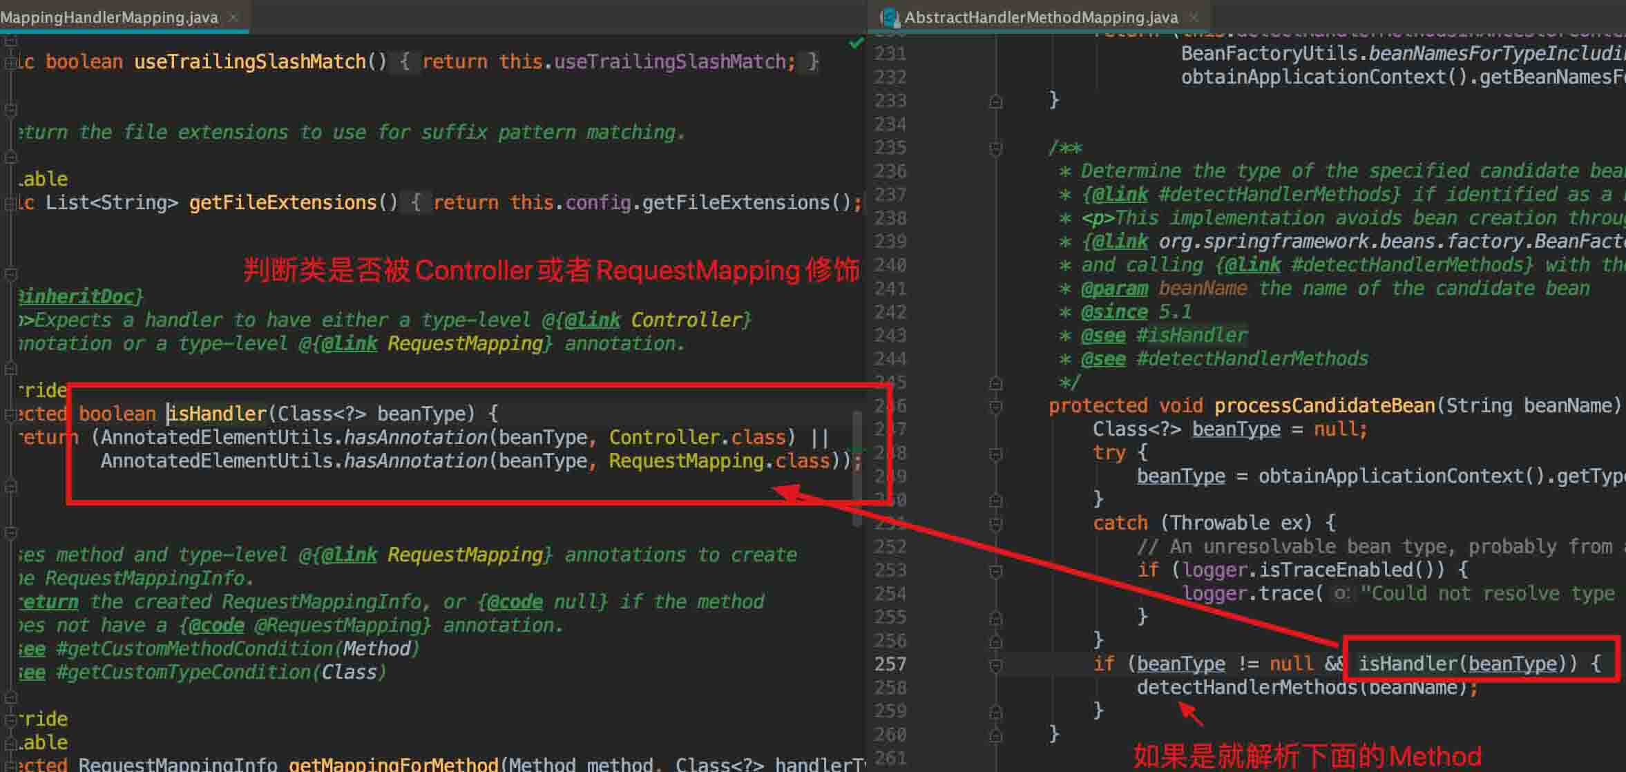
Task: Click the green inspection checkmark icon
Action: tap(856, 44)
